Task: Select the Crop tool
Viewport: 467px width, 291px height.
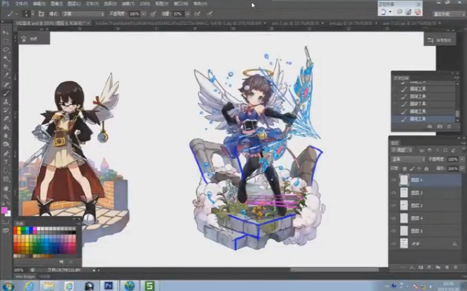Action: coord(6,67)
